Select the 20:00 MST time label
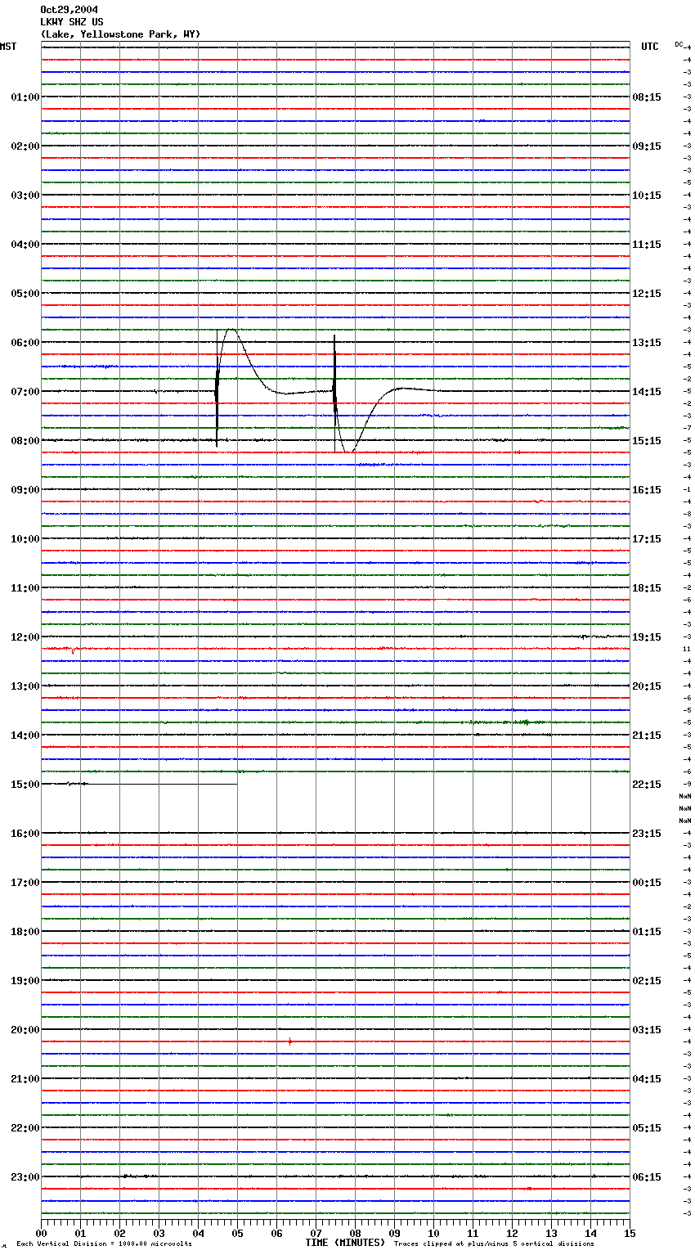Image resolution: width=695 pixels, height=1255 pixels. pyautogui.click(x=25, y=1030)
